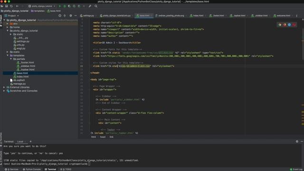Expand External Libraries in the project tree
This screenshot has height=171, width=304.
pyautogui.click(x=4, y=87)
